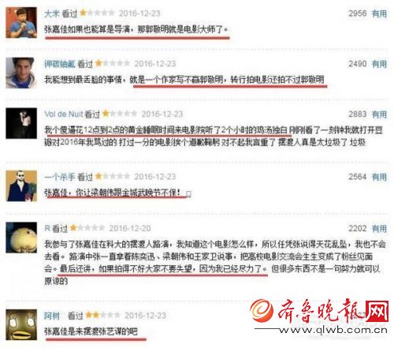The width and height of the screenshot is (394, 348).
Task: Click the star rating on 大米's review
Action: 97,13
